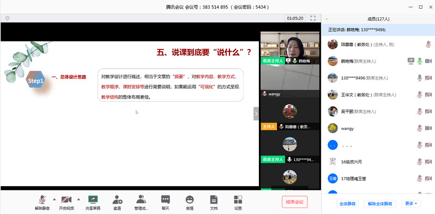Viewport: 435px width, 214px height.
Task: Open audio options arrow beside 解除静音
Action: [x=54, y=199]
